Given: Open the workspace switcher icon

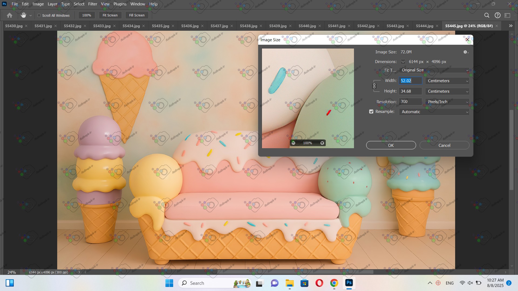Looking at the screenshot, I should (507, 15).
